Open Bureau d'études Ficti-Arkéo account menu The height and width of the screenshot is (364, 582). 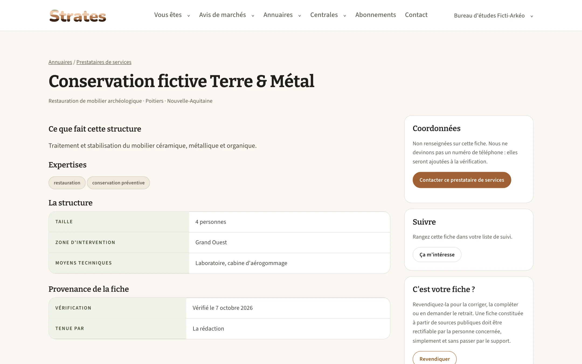(493, 16)
